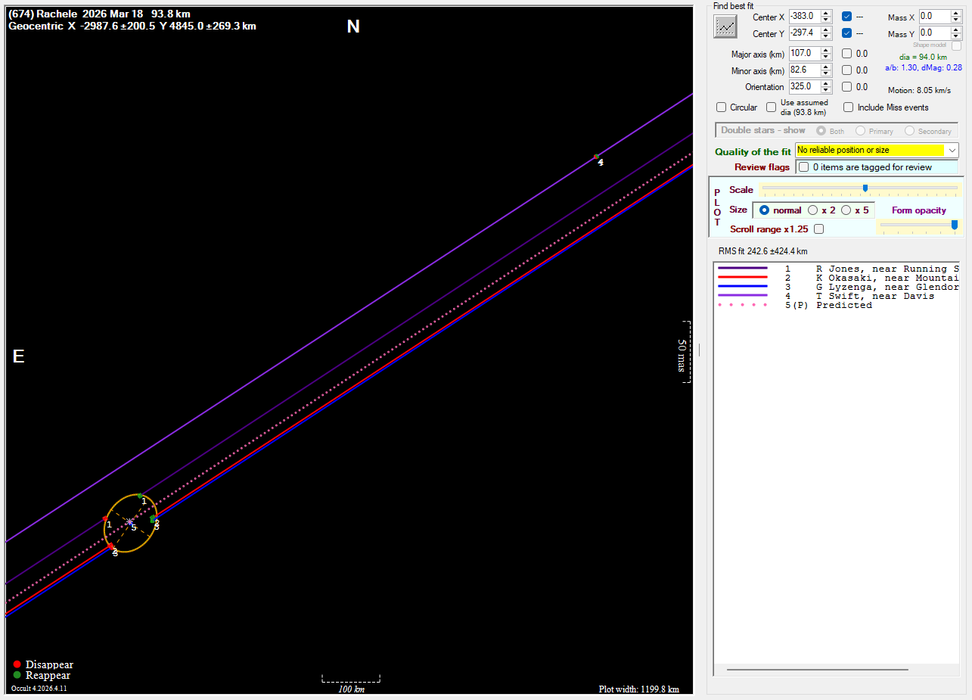Decrease Minor axis value with down arrow
Image resolution: width=972 pixels, height=700 pixels.
(826, 73)
